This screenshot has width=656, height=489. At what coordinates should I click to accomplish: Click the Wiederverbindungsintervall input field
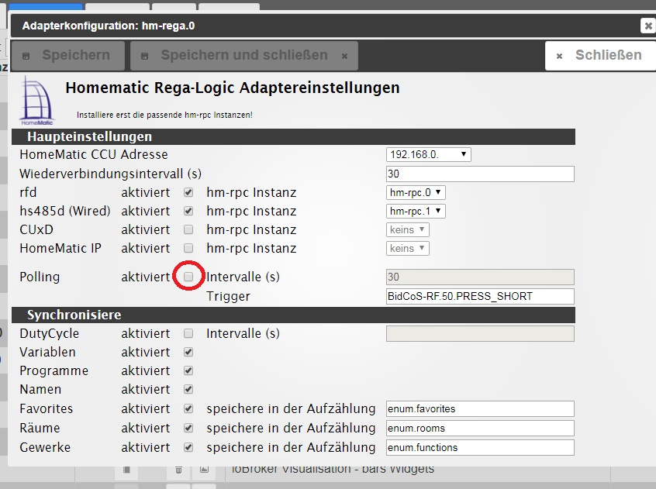(x=480, y=174)
